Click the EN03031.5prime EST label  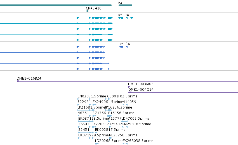[91, 96]
